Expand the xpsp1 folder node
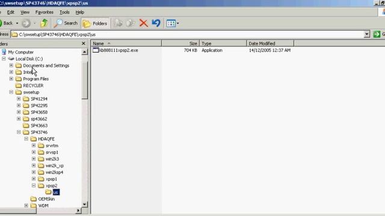 pos(34,179)
